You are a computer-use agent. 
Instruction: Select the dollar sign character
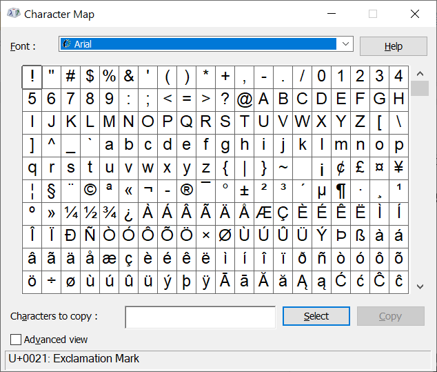point(90,77)
